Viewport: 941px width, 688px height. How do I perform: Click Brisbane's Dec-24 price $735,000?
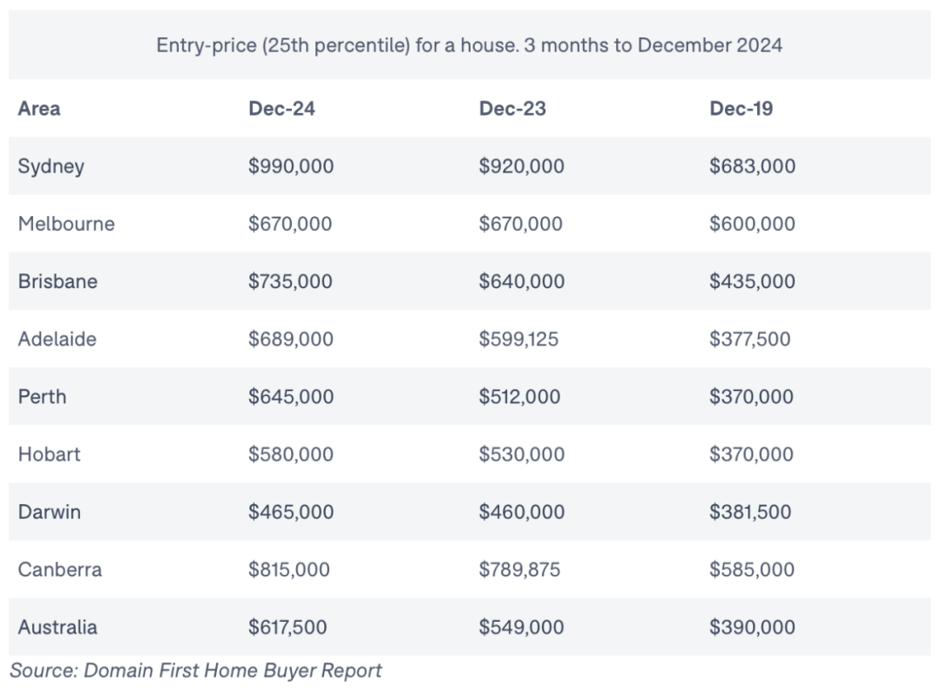(290, 281)
